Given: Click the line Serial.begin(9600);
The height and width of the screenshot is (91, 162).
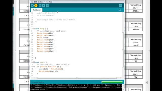Looking at the screenshot, I should (46, 33).
